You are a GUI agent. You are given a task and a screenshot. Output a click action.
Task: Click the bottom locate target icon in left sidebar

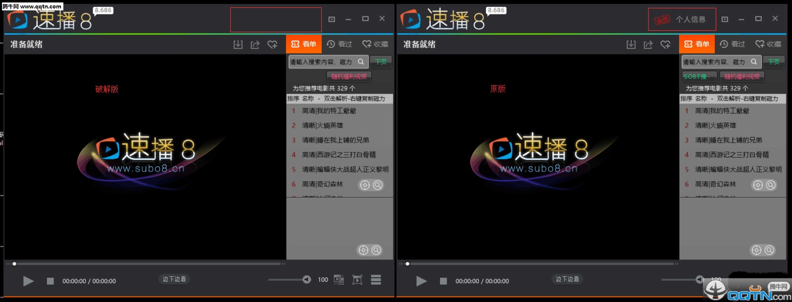[x=363, y=250]
